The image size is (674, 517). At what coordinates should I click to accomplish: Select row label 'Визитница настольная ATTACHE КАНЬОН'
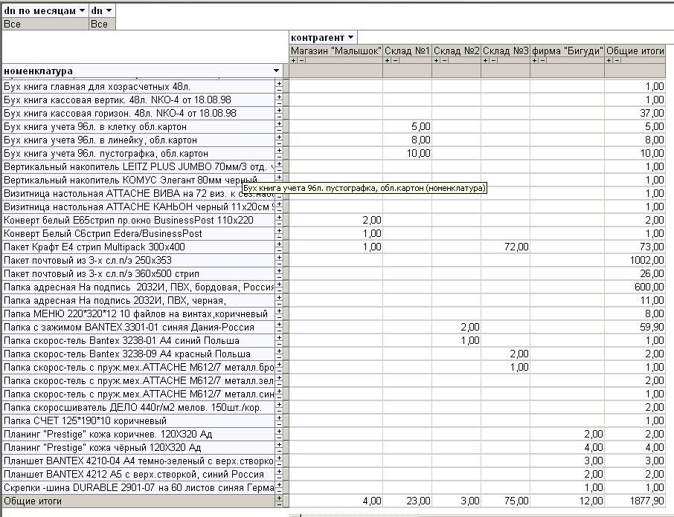(x=138, y=207)
